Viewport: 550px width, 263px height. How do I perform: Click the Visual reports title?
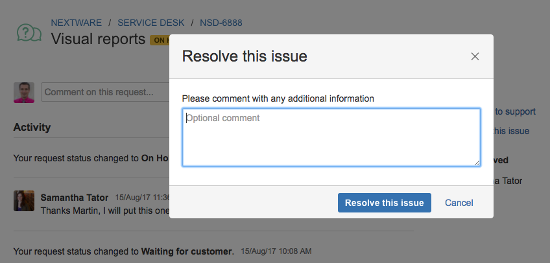click(x=98, y=39)
